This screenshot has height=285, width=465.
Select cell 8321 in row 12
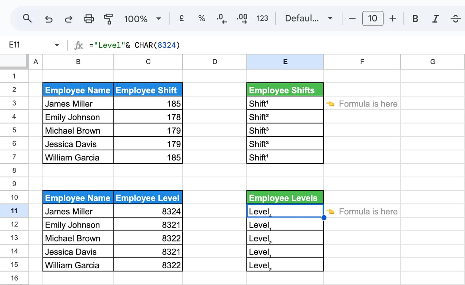click(x=148, y=224)
